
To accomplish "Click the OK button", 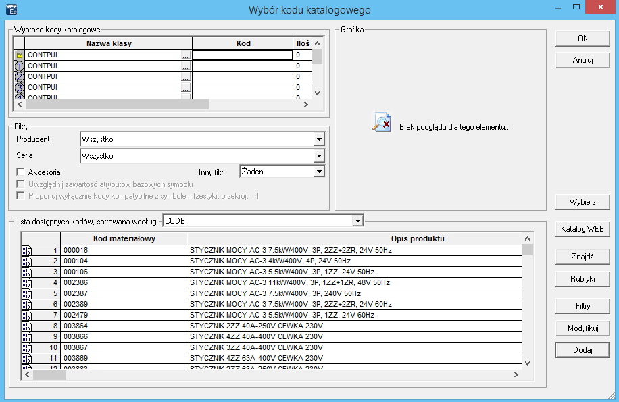I will [583, 39].
